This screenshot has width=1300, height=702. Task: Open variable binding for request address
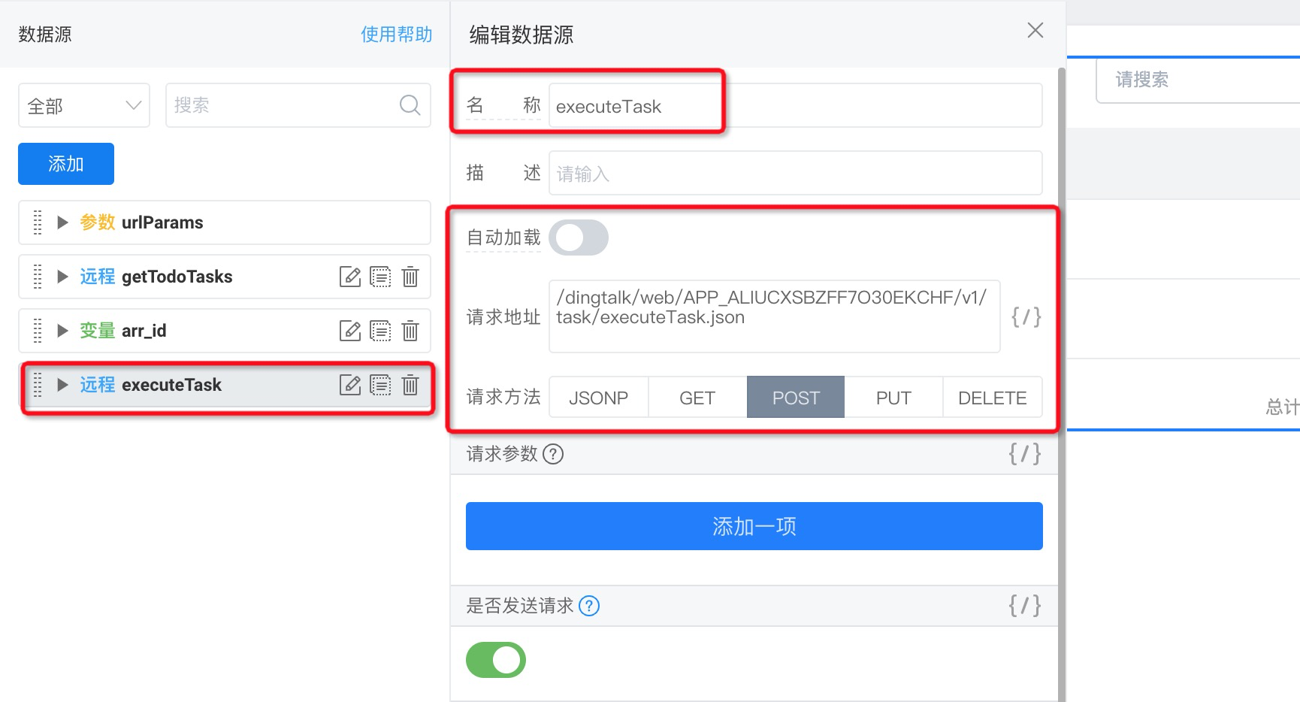pyautogui.click(x=1026, y=316)
